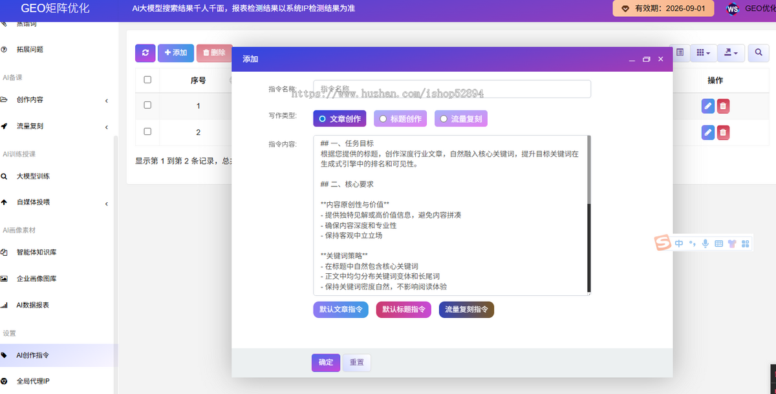Open 拓展问题 in the sidebar
Viewport: 776px width, 394px height.
30,49
